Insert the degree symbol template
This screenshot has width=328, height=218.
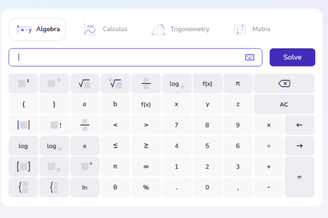[85, 167]
